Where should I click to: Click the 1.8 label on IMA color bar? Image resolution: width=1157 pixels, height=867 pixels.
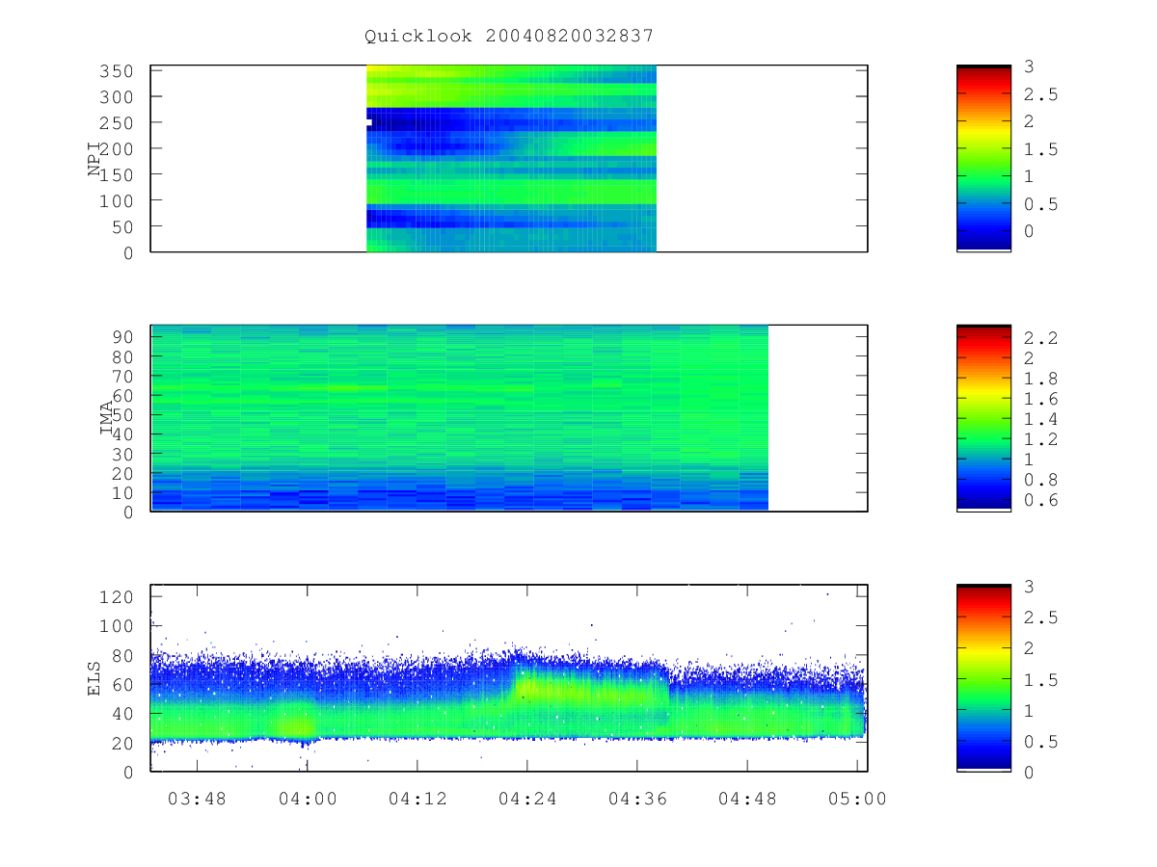pyautogui.click(x=1040, y=379)
